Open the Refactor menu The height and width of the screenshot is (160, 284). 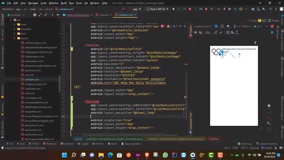coord(54,3)
